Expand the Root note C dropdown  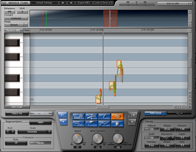13,132
